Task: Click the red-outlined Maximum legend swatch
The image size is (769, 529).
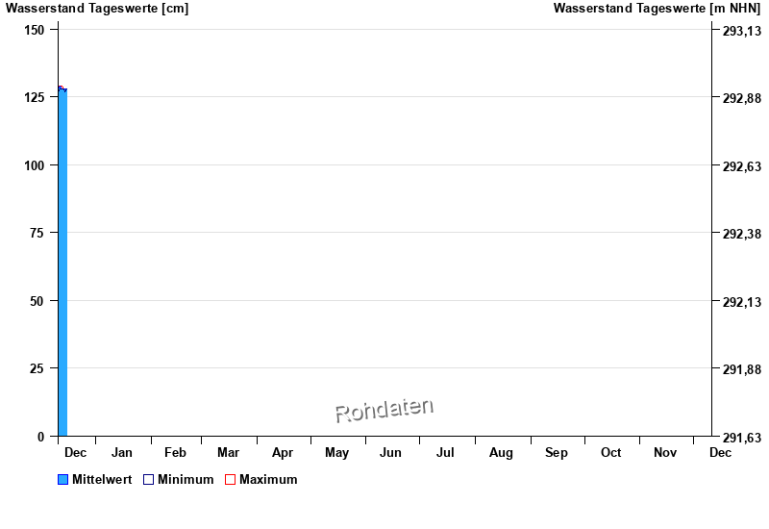Action: [x=230, y=480]
